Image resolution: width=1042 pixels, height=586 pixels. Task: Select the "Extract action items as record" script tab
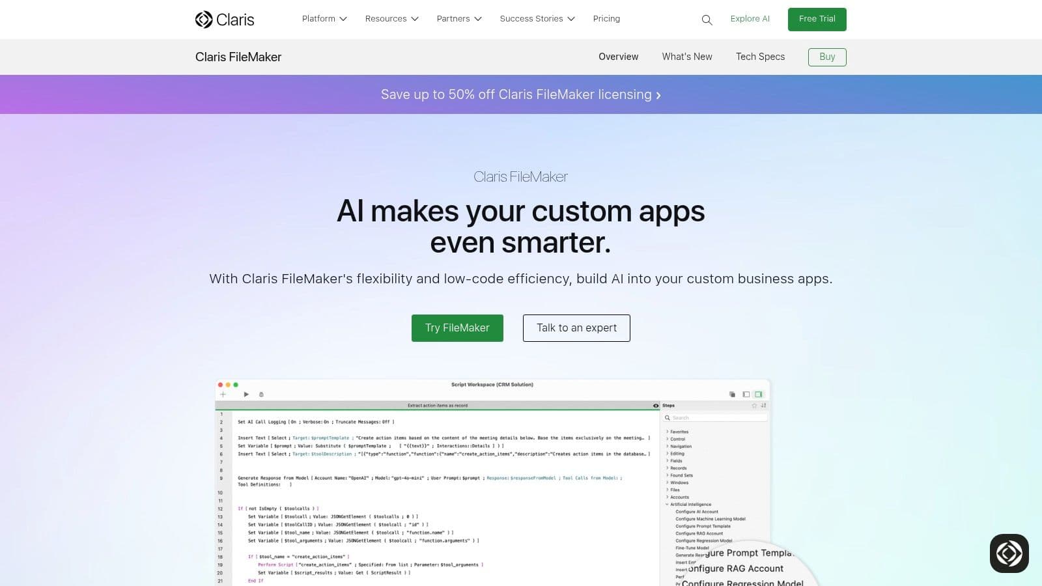coord(438,406)
